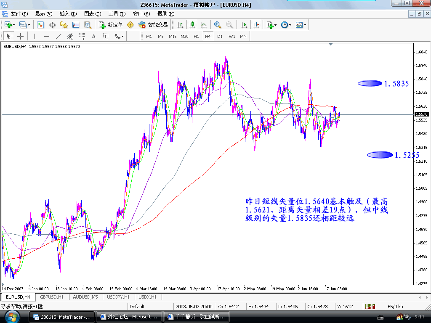Screen dimensions: 431x323
Task: Click the 新定单 New Order button
Action: 111,25
